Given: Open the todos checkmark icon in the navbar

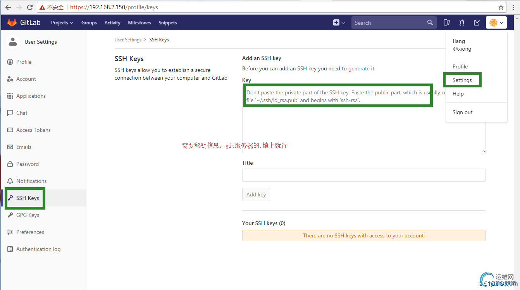Looking at the screenshot, I should (477, 22).
